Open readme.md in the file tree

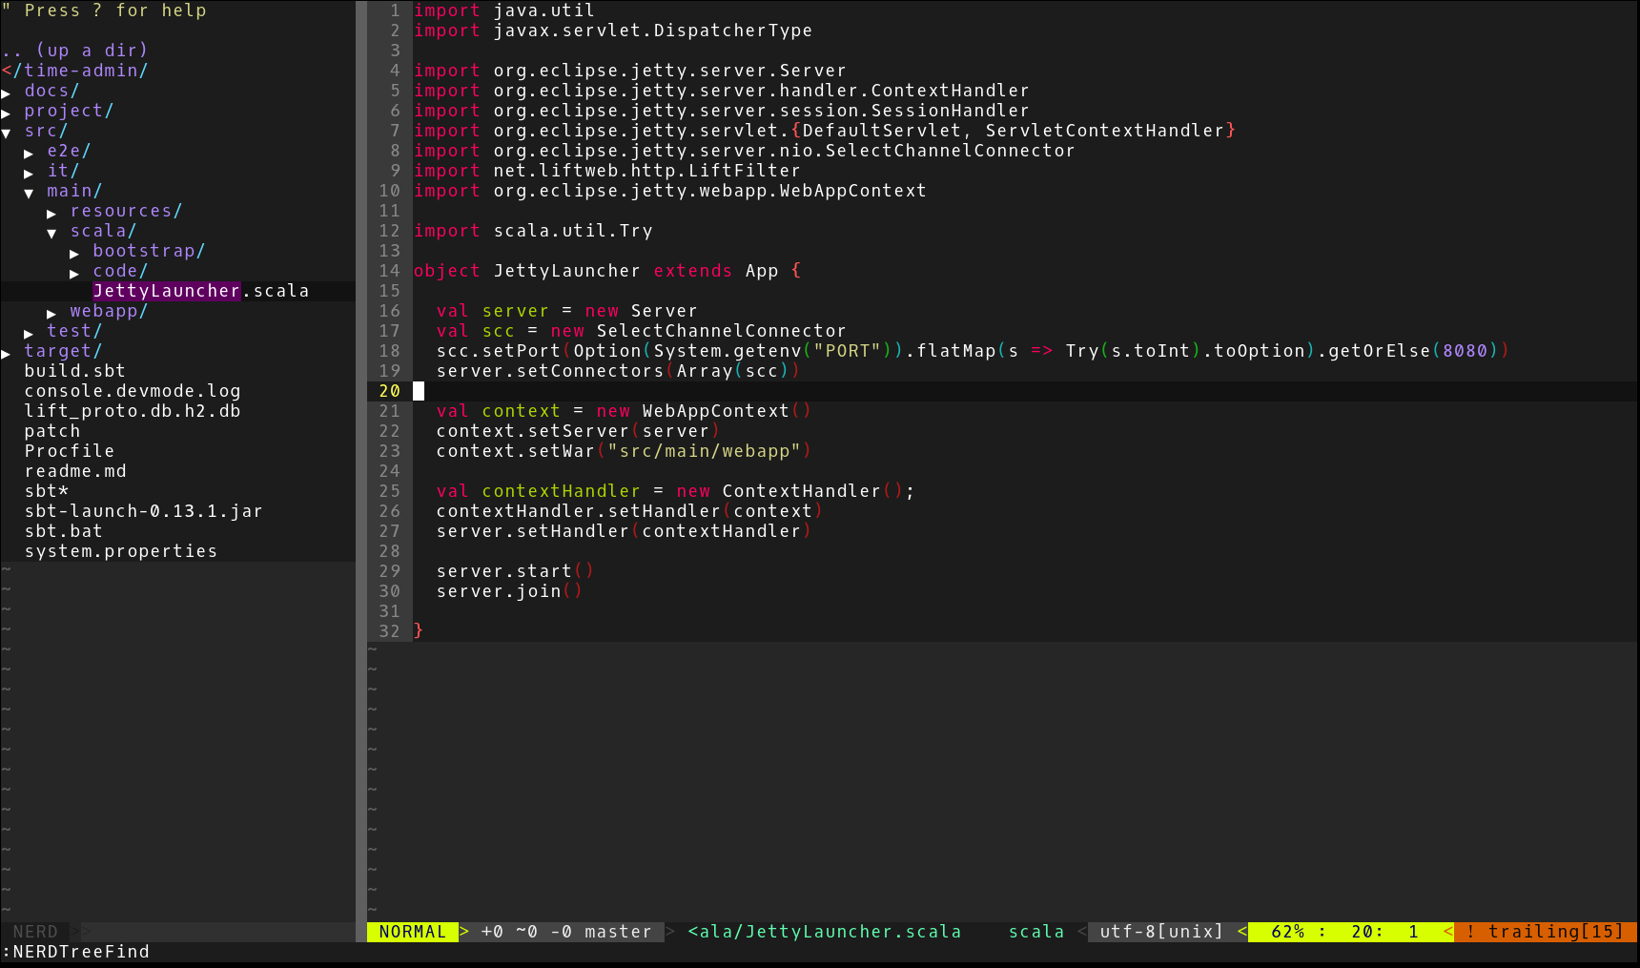tap(74, 471)
